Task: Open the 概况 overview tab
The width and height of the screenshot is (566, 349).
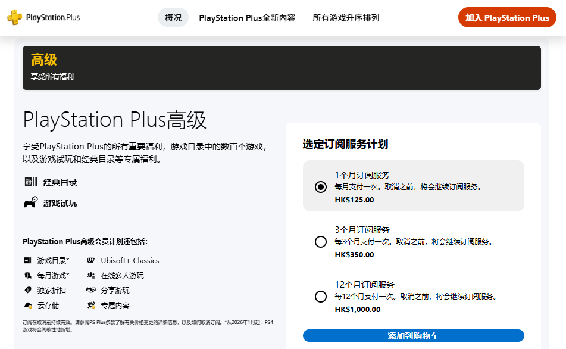Action: pos(173,18)
